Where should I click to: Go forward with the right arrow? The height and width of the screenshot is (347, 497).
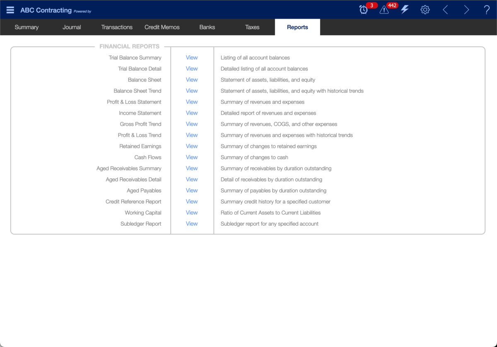[x=466, y=10]
